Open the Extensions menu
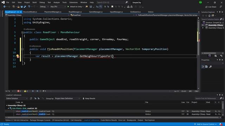The height and width of the screenshot is (126, 225). 73,2
